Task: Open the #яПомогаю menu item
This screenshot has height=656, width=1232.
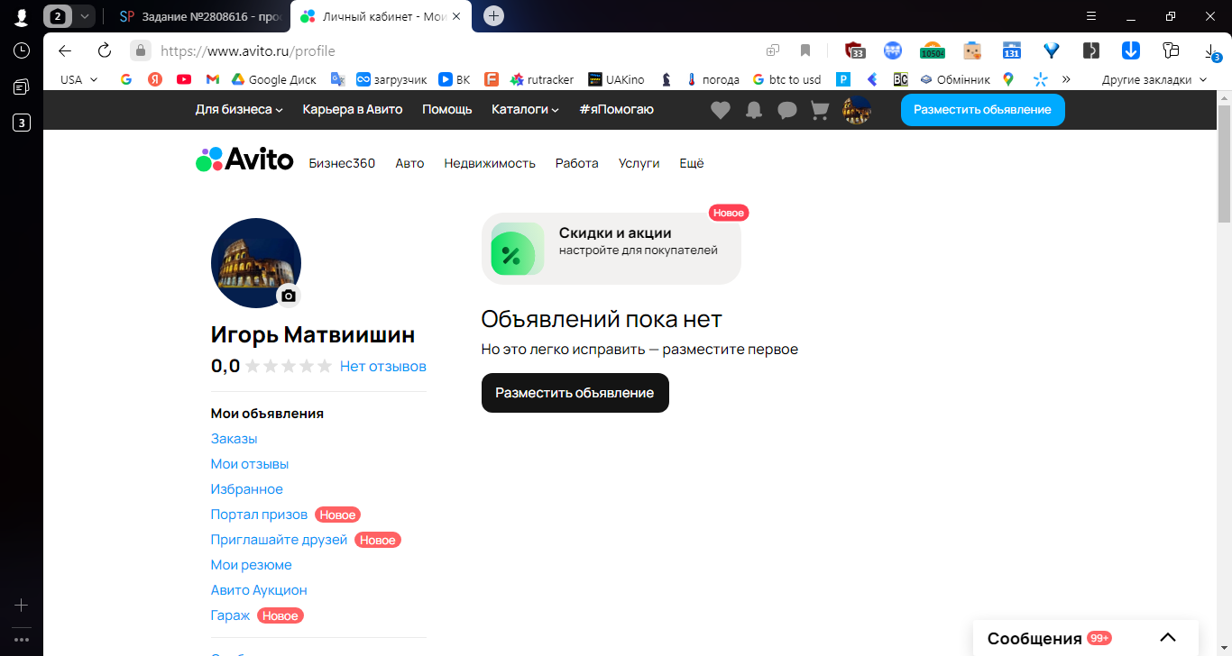Action: (617, 109)
